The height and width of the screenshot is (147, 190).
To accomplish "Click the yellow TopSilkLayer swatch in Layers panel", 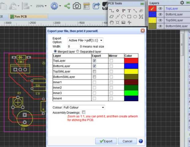I will (x=152, y=20).
